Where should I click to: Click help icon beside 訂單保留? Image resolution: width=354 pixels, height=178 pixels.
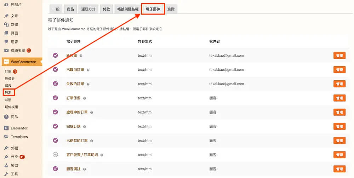tap(85, 98)
